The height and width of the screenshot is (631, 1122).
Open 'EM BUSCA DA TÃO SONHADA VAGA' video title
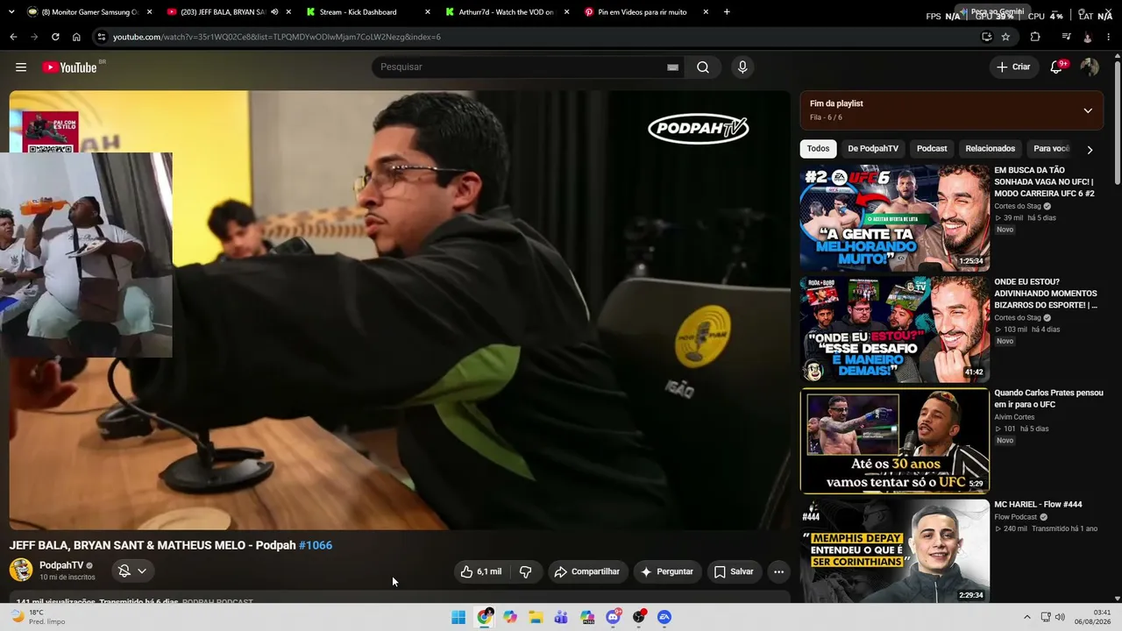coord(1044,181)
